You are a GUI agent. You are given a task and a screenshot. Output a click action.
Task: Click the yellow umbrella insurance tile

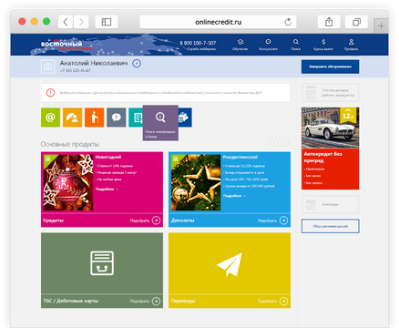tap(72, 118)
